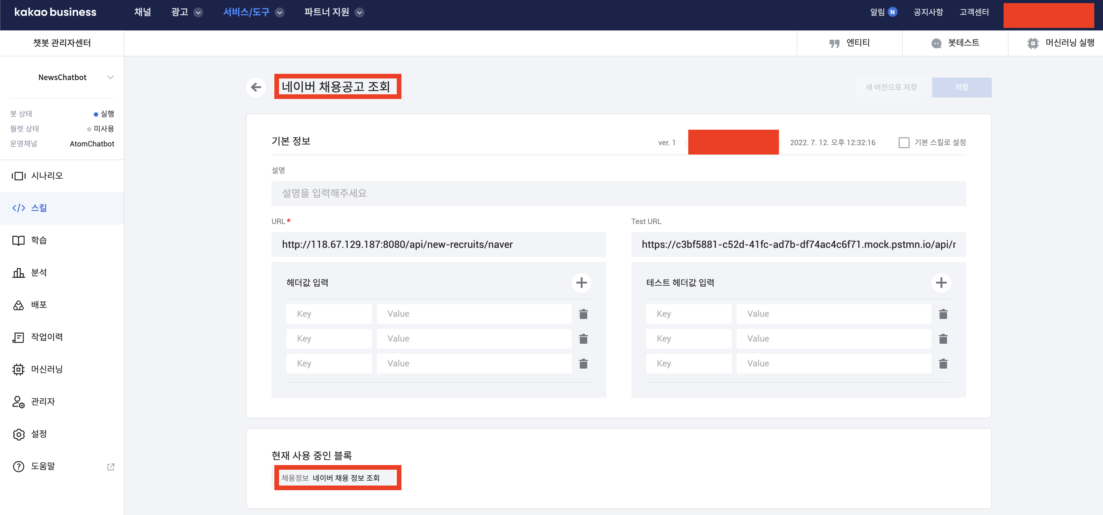The image size is (1103, 515).
Task: Click the 새 버전으로 저장 button
Action: 890,87
